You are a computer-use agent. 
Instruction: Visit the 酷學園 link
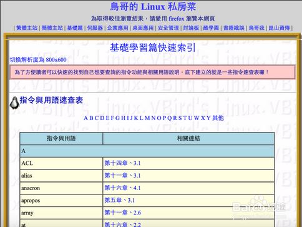[x=211, y=28]
